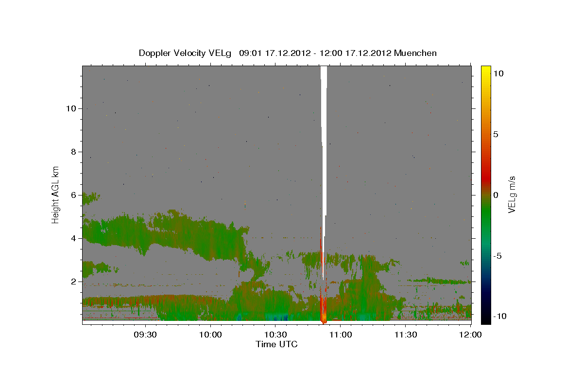Click the colorbar value label -10
583x389 pixels.
tap(500, 317)
